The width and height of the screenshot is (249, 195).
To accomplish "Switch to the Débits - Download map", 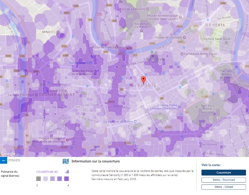I will pyautogui.click(x=224, y=180).
